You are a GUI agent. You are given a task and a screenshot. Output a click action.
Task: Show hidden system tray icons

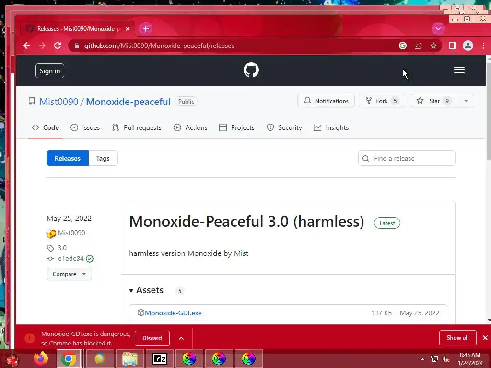tap(423, 359)
